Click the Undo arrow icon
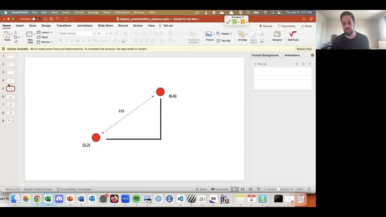 tap(57, 19)
